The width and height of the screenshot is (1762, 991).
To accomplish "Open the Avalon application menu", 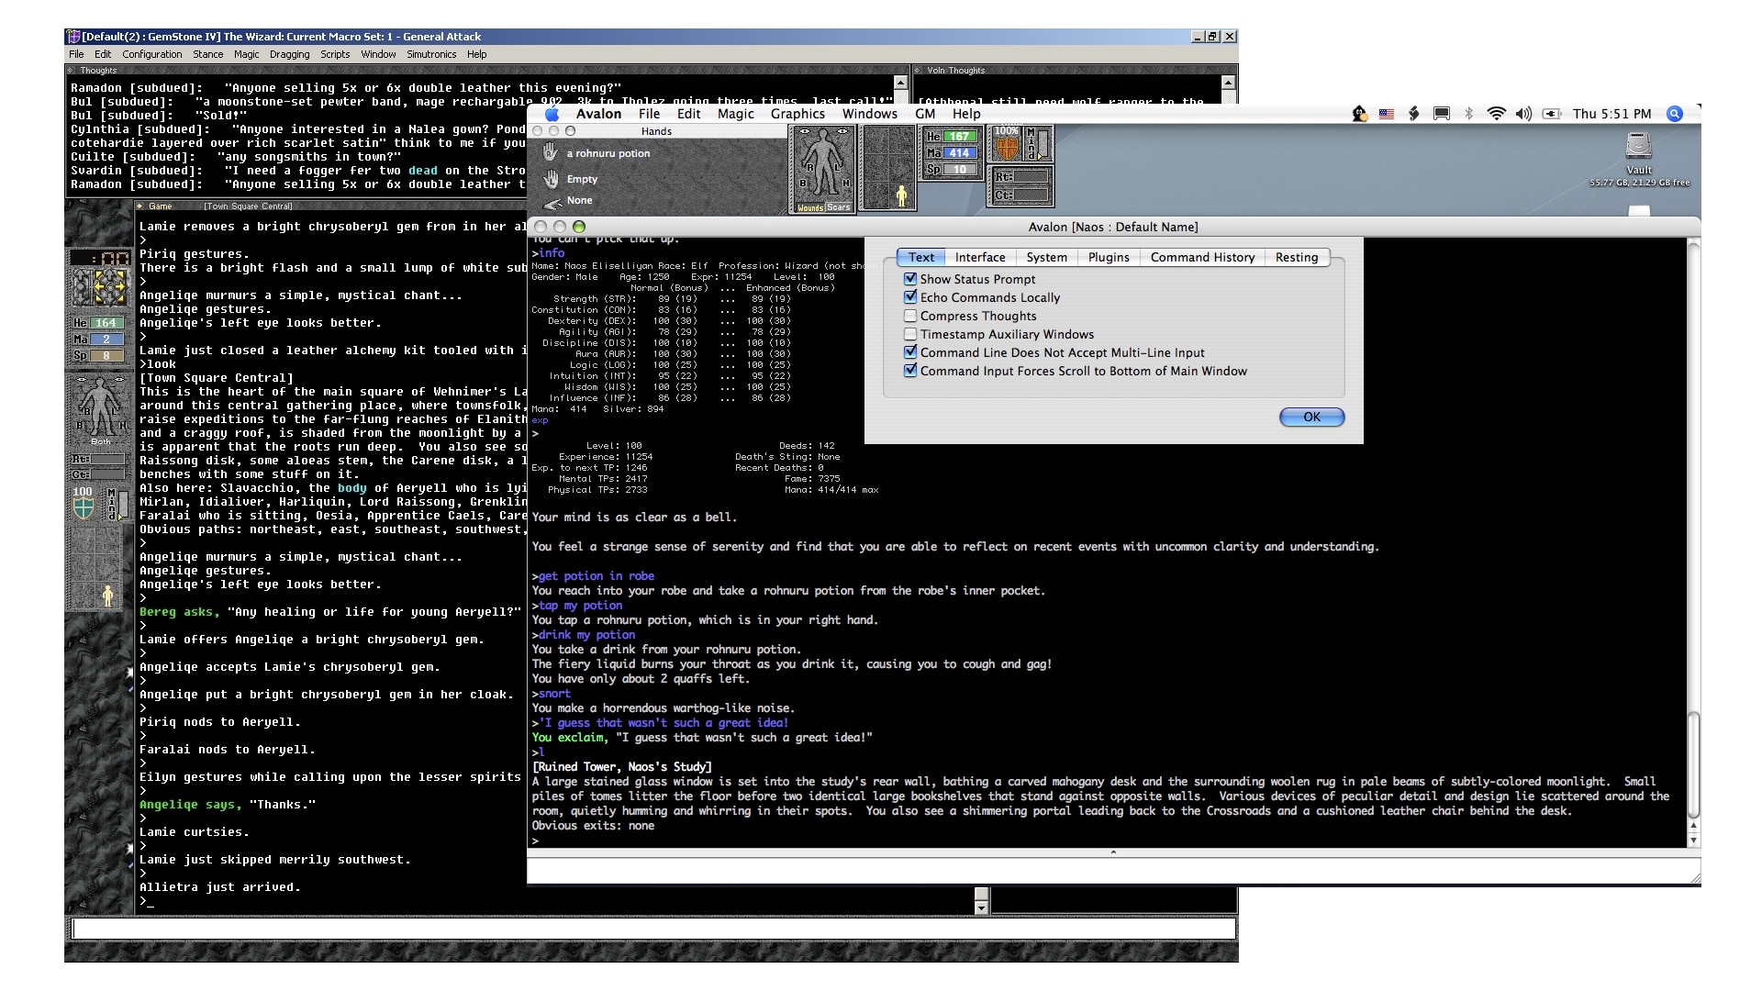I will click(x=598, y=114).
